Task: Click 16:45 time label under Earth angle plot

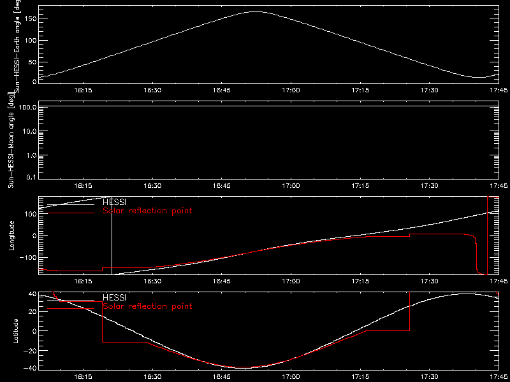Action: pyautogui.click(x=222, y=90)
